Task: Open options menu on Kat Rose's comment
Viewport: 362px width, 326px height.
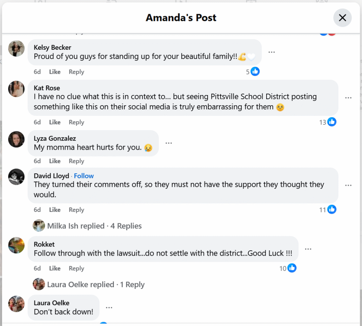Action: (x=349, y=97)
